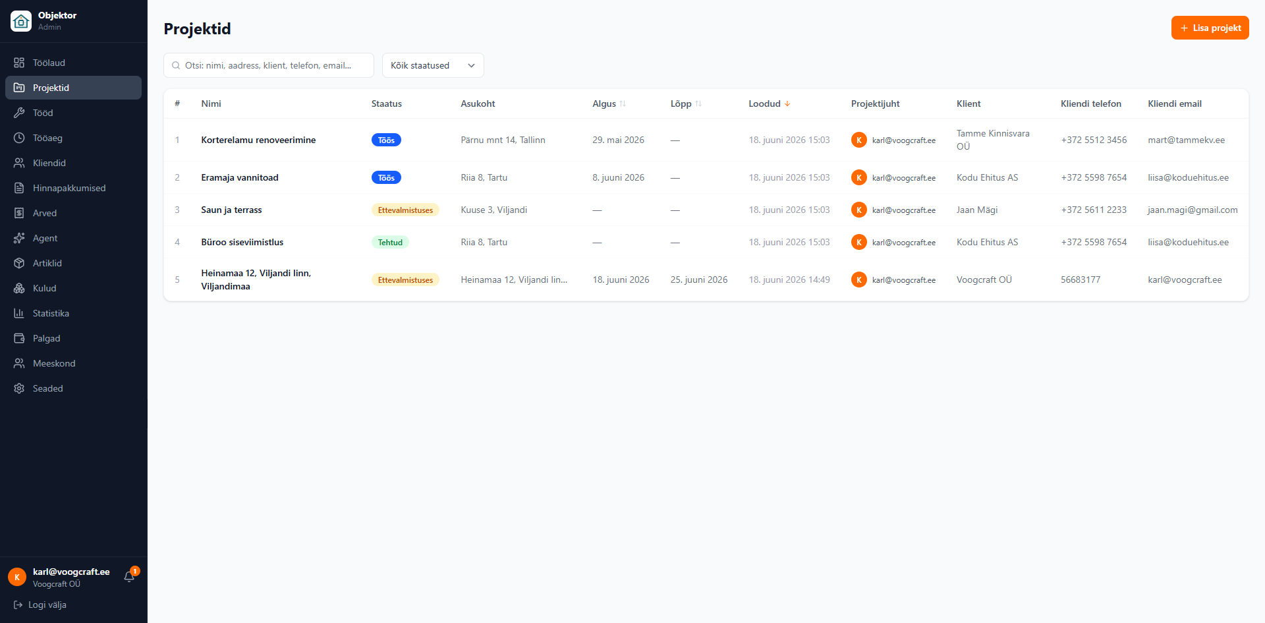Click the Kulud icon in sidebar
1265x623 pixels.
click(x=19, y=288)
